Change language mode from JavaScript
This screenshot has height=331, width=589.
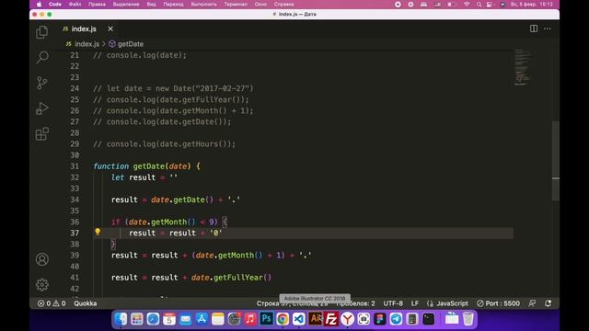tap(452, 303)
